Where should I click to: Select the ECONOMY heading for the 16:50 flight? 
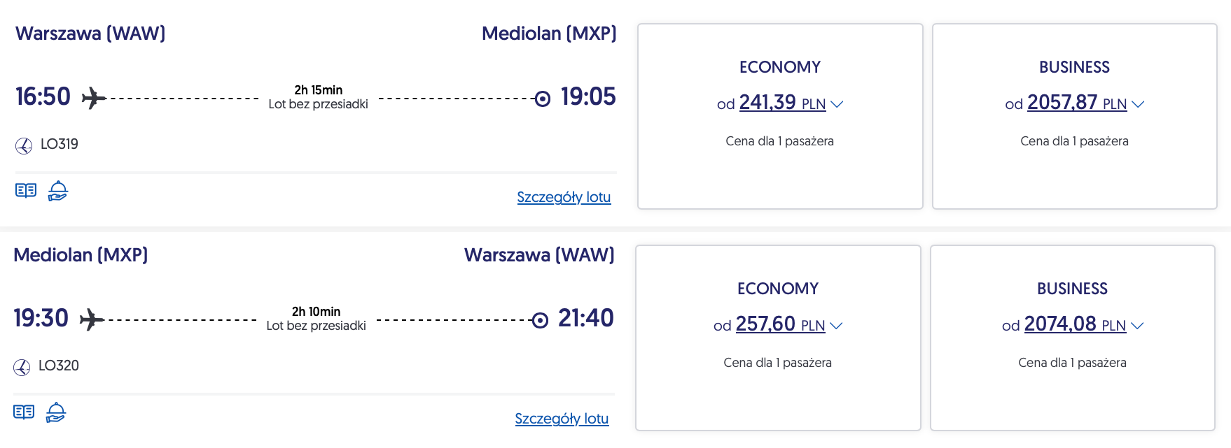pyautogui.click(x=779, y=67)
